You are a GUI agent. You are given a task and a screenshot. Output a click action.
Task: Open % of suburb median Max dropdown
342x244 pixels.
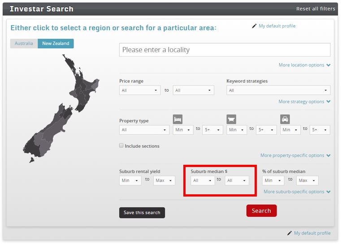[307, 180]
